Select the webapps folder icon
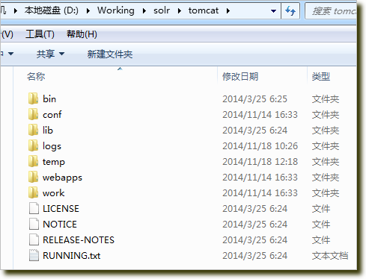 [33, 177]
